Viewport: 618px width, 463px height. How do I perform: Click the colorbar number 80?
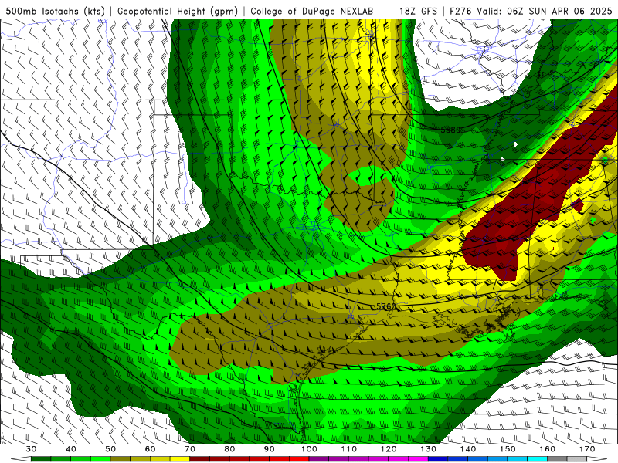click(229, 449)
